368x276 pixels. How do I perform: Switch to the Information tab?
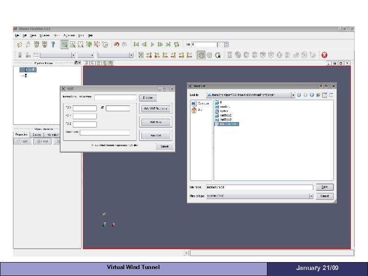point(52,135)
